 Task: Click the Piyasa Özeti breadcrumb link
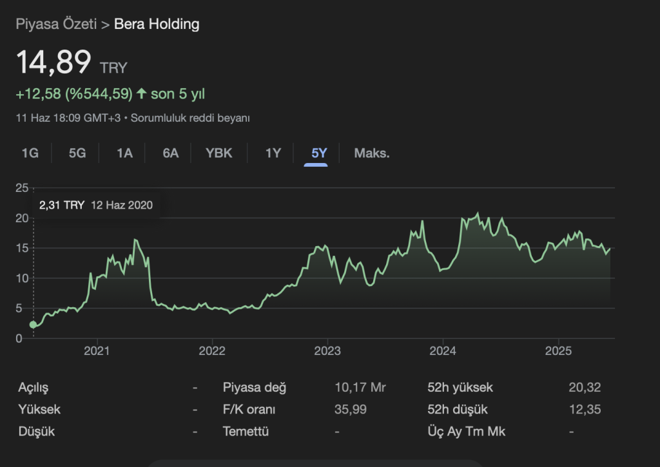(x=56, y=24)
